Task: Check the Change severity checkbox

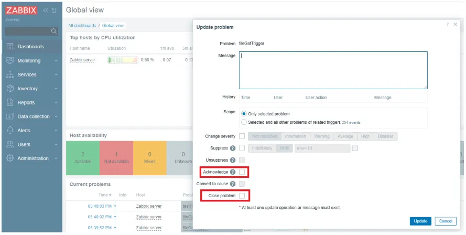Action: pos(242,136)
